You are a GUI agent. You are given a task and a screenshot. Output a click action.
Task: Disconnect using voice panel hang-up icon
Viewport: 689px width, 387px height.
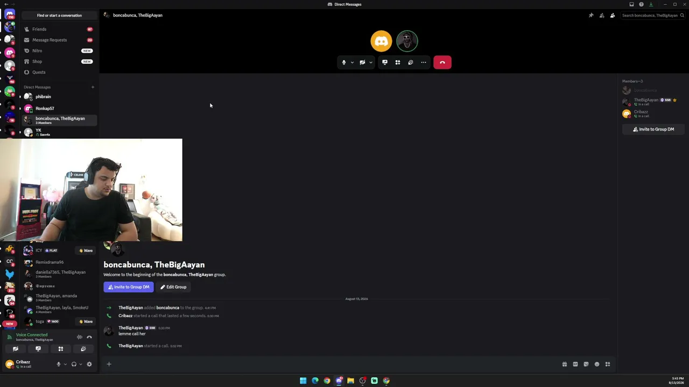(x=89, y=337)
